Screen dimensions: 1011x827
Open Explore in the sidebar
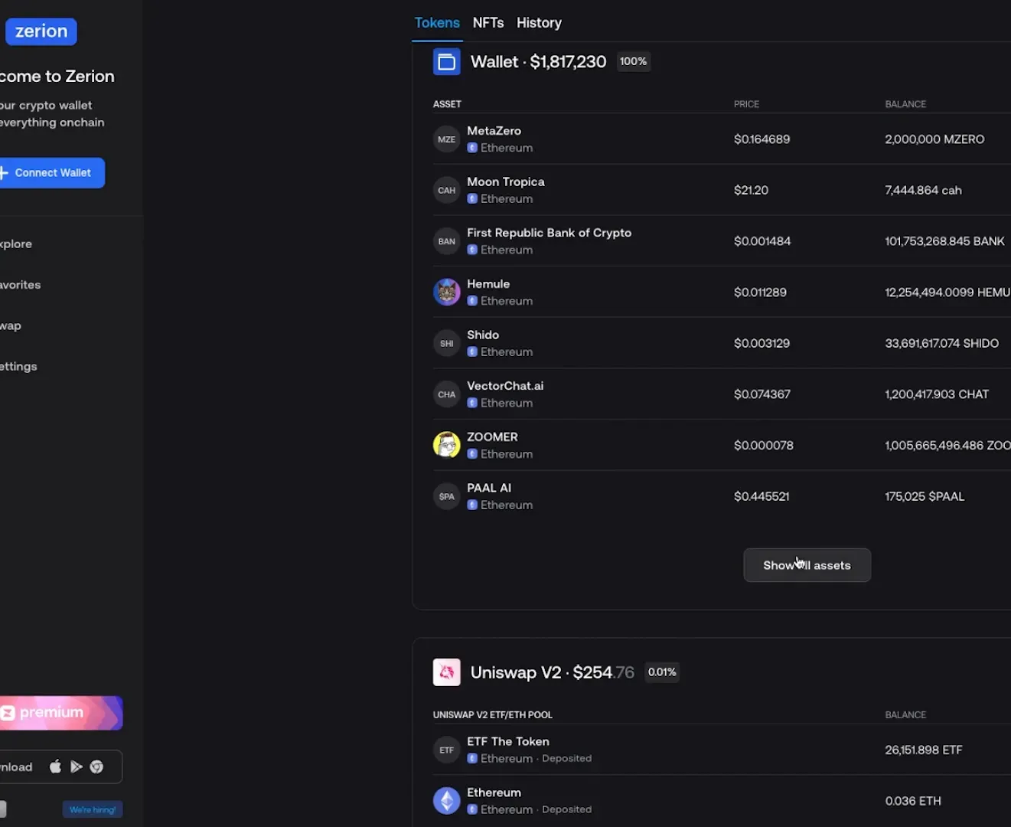pyautogui.click(x=16, y=244)
